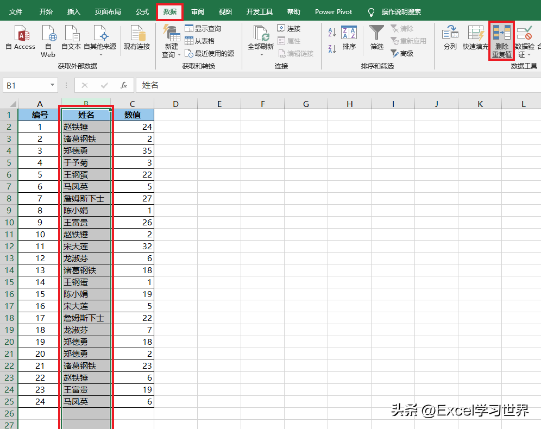The height and width of the screenshot is (429, 541).
Task: Switch to 视图 ribbon tab
Action: 225,12
